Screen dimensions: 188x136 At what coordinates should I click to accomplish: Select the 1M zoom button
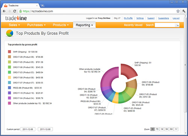click(162, 129)
